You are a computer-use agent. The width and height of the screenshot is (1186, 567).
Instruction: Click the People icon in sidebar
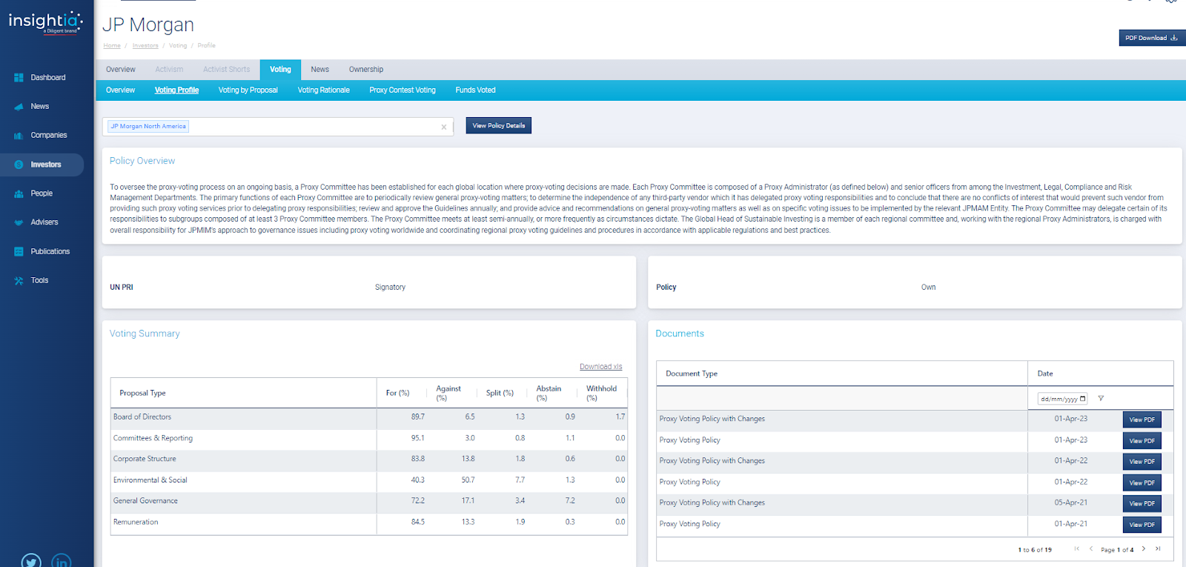pyautogui.click(x=19, y=193)
